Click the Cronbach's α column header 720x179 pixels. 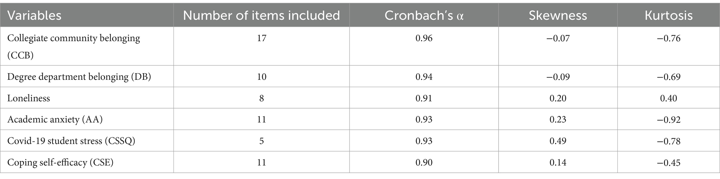[x=424, y=15]
